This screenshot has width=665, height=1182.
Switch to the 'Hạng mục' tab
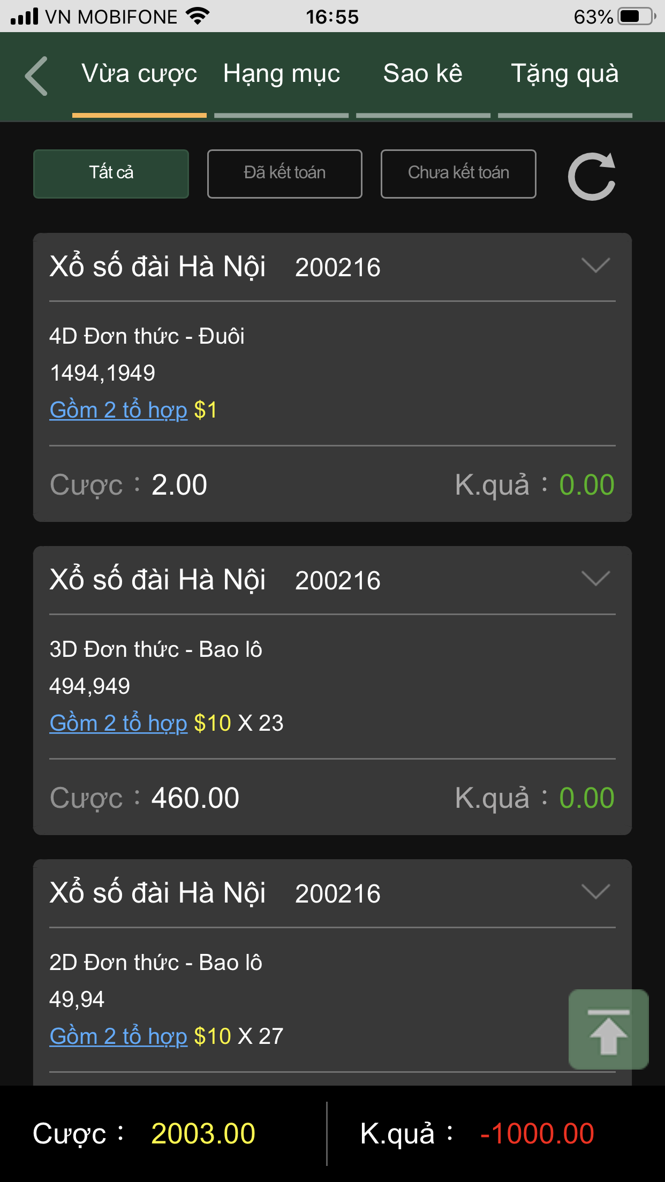pos(282,74)
